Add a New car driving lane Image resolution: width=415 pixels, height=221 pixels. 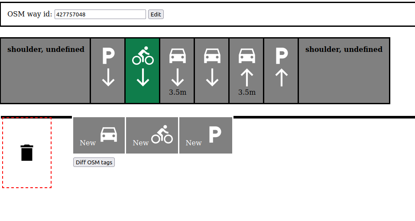[99, 135]
